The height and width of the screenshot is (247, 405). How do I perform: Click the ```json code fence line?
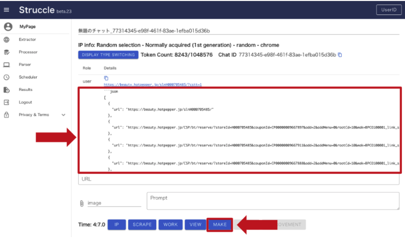[x=111, y=91]
